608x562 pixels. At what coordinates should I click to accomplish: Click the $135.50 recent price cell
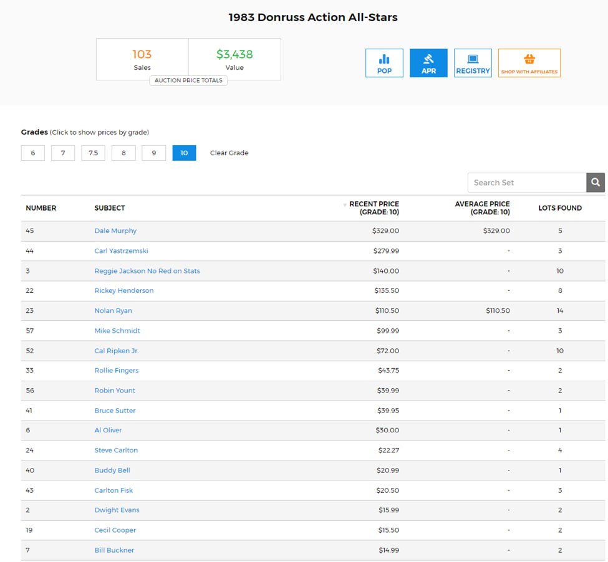point(387,290)
